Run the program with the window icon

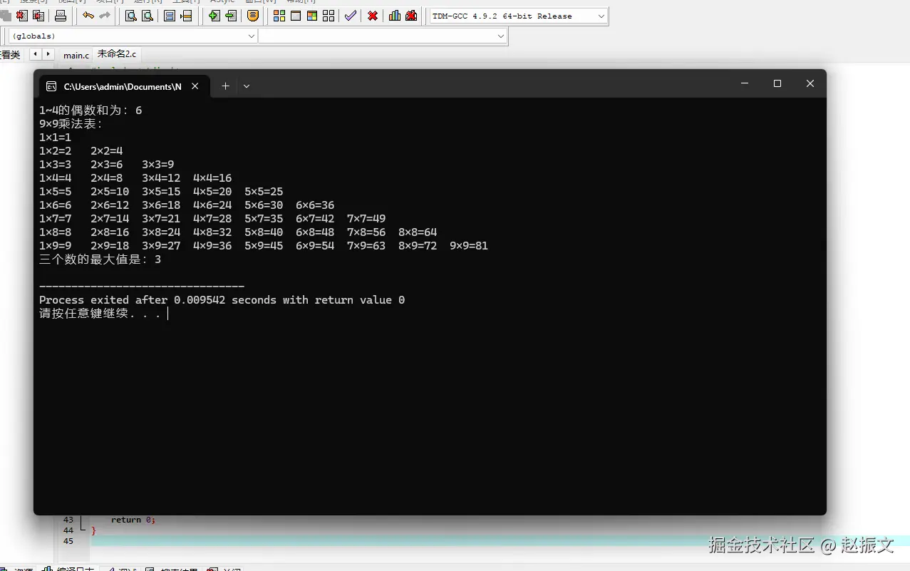pos(296,16)
